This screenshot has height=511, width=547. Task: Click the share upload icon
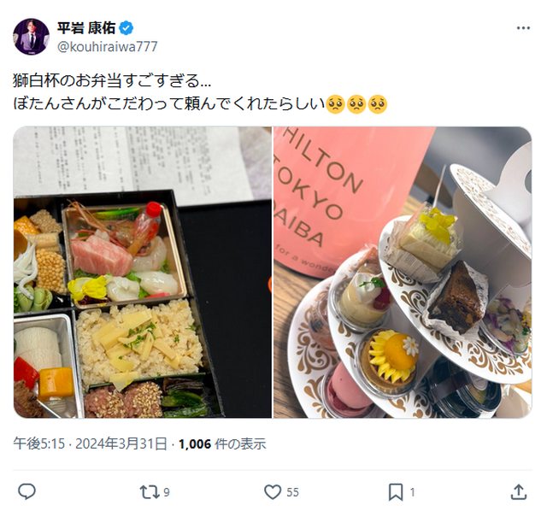[519, 492]
